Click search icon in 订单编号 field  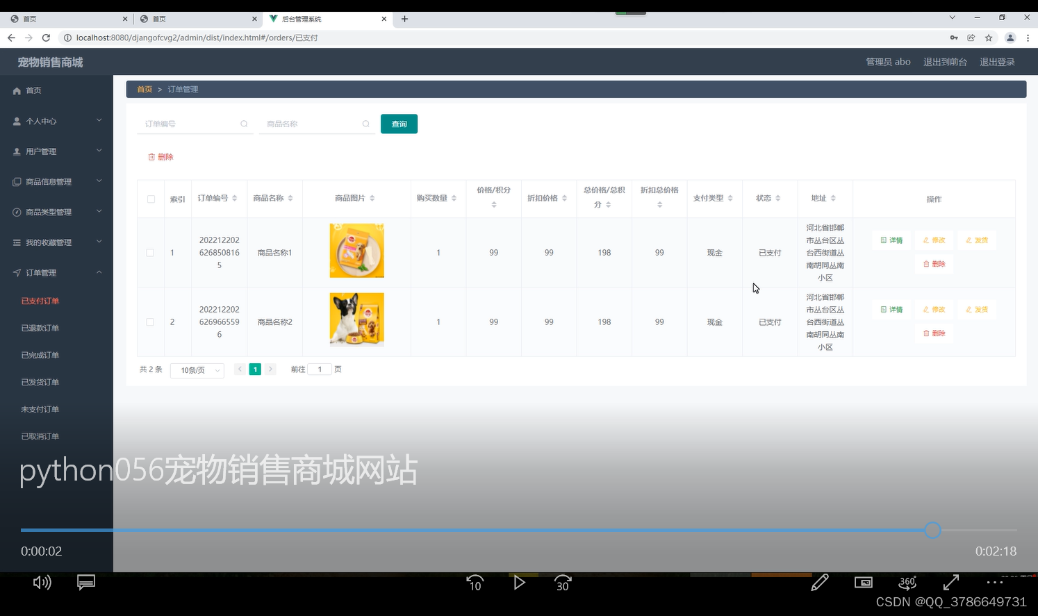click(x=244, y=124)
